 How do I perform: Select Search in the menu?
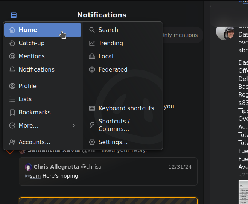coord(123,30)
